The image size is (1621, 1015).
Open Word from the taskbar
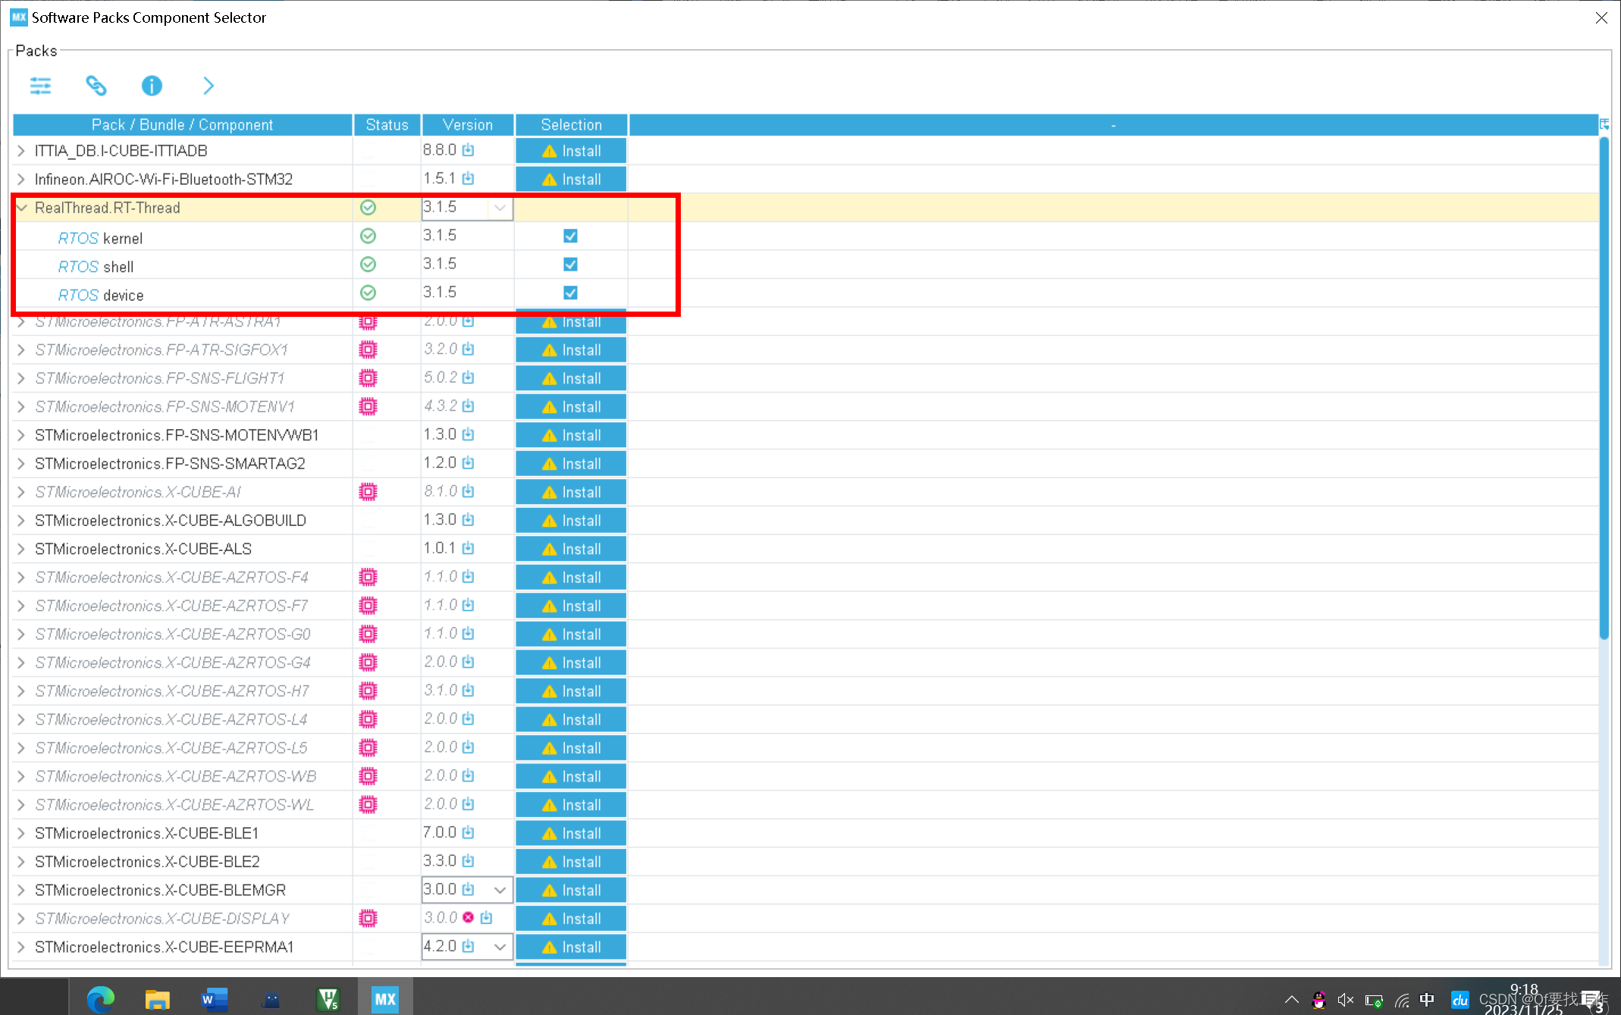[x=214, y=999]
